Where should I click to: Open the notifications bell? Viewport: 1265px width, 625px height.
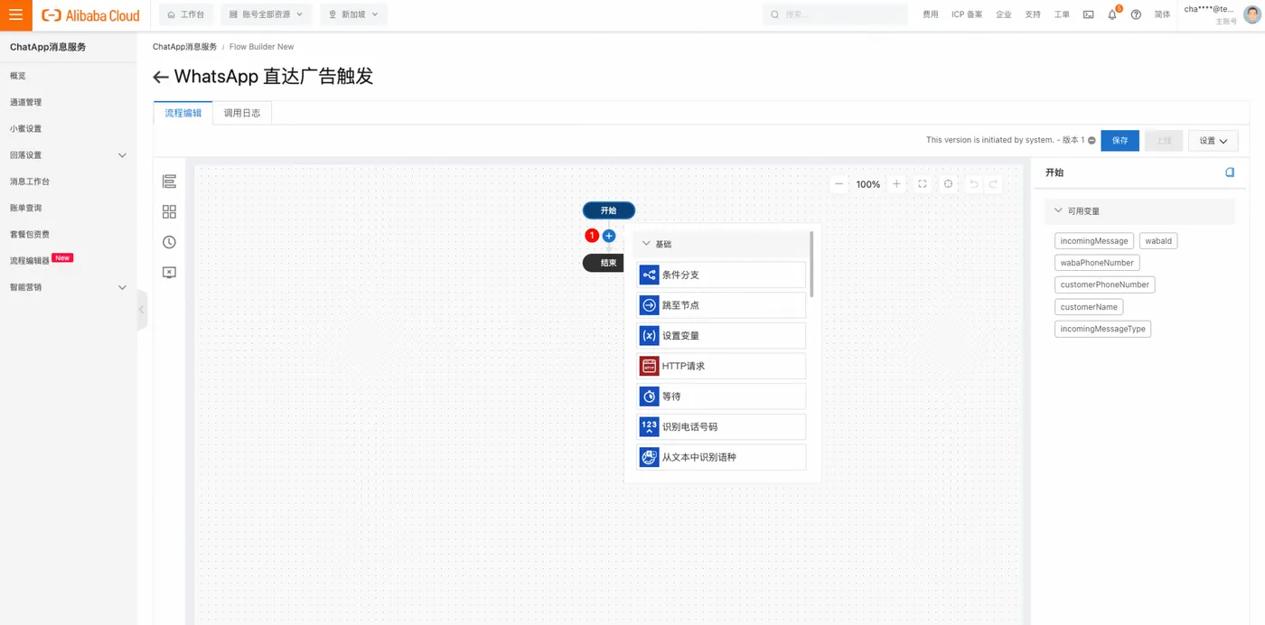1112,14
